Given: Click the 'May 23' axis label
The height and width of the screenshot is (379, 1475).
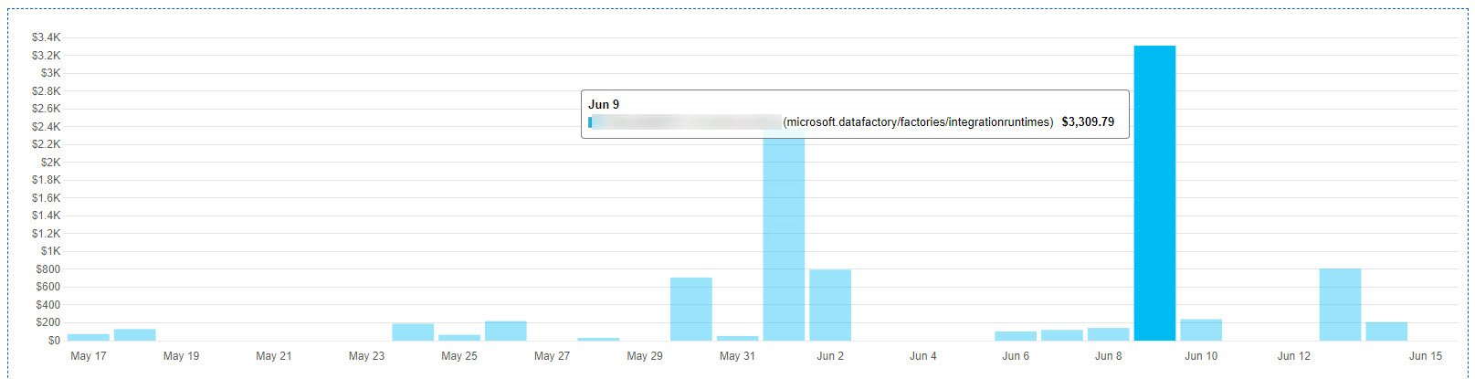Looking at the screenshot, I should pyautogui.click(x=366, y=356).
